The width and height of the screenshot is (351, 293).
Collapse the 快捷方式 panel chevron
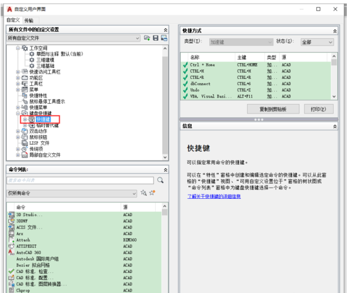pos(335,31)
